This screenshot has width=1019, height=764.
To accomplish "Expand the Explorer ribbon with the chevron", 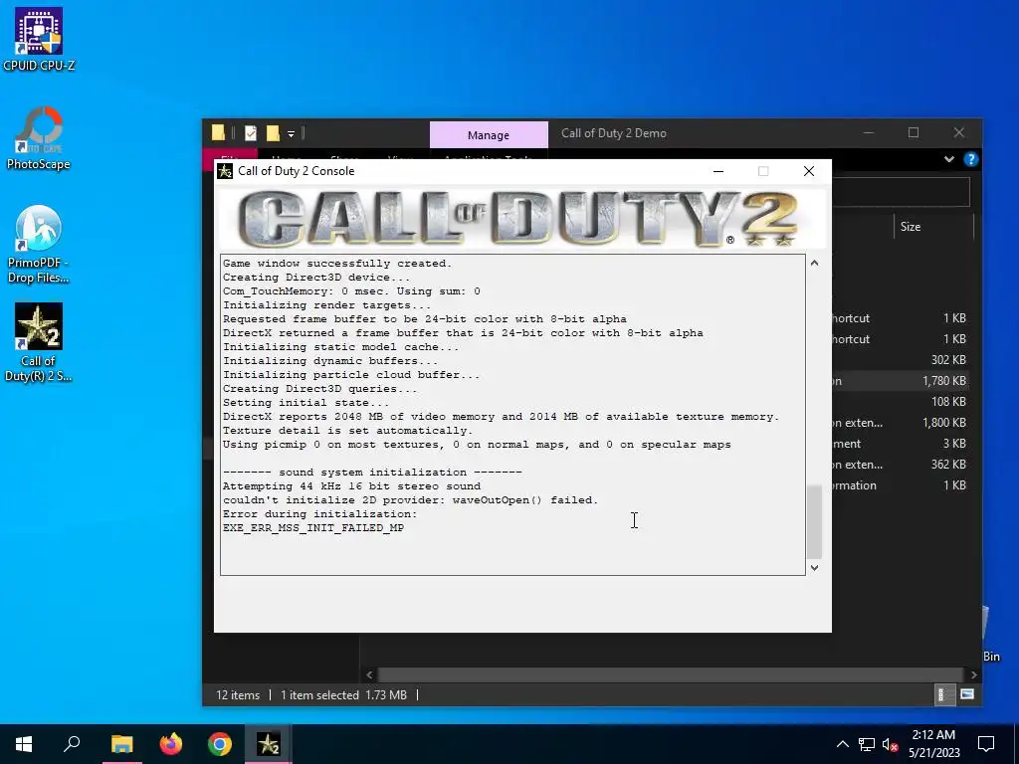I will (948, 159).
